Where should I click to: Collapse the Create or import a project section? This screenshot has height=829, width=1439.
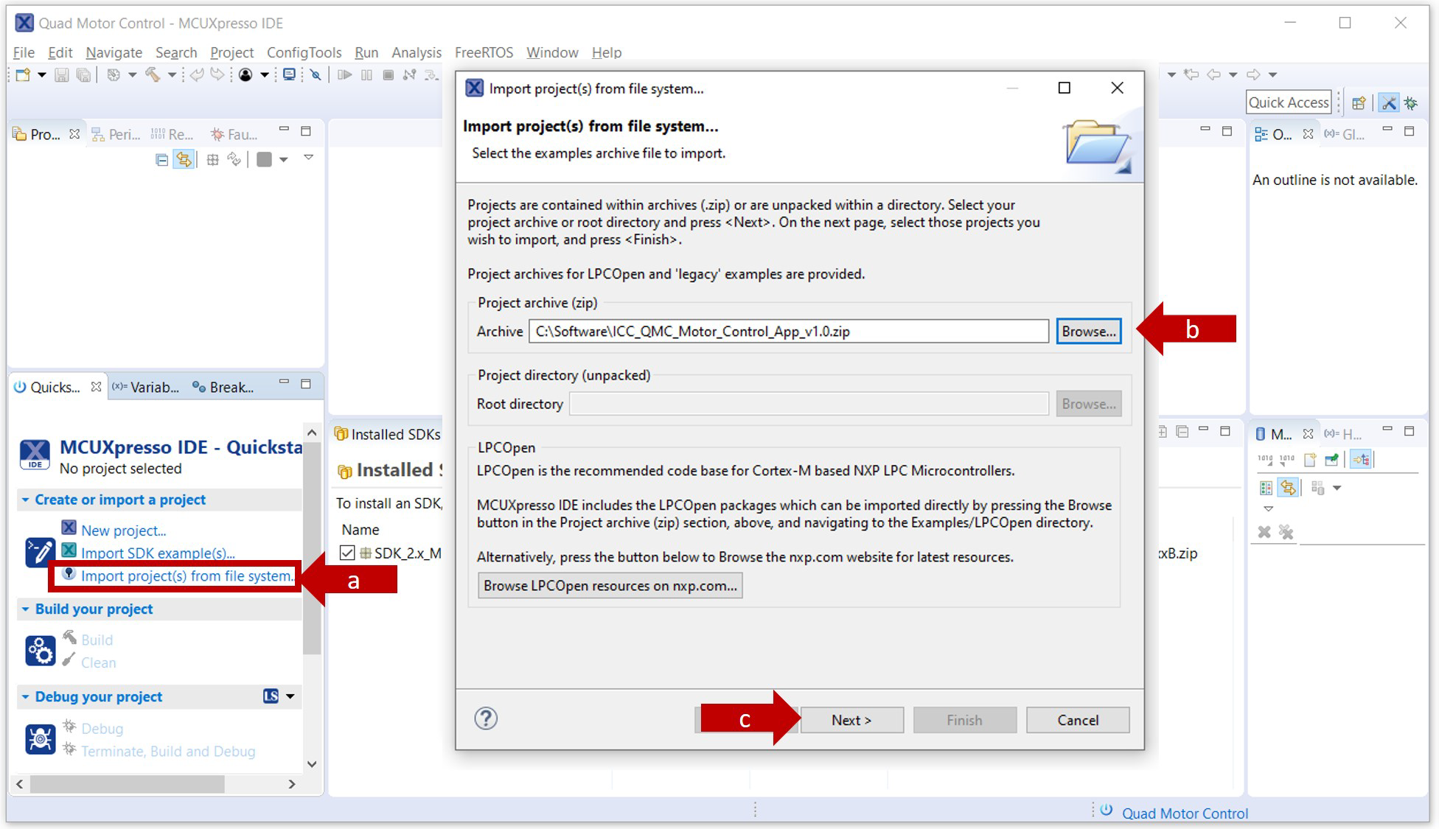[x=25, y=500]
